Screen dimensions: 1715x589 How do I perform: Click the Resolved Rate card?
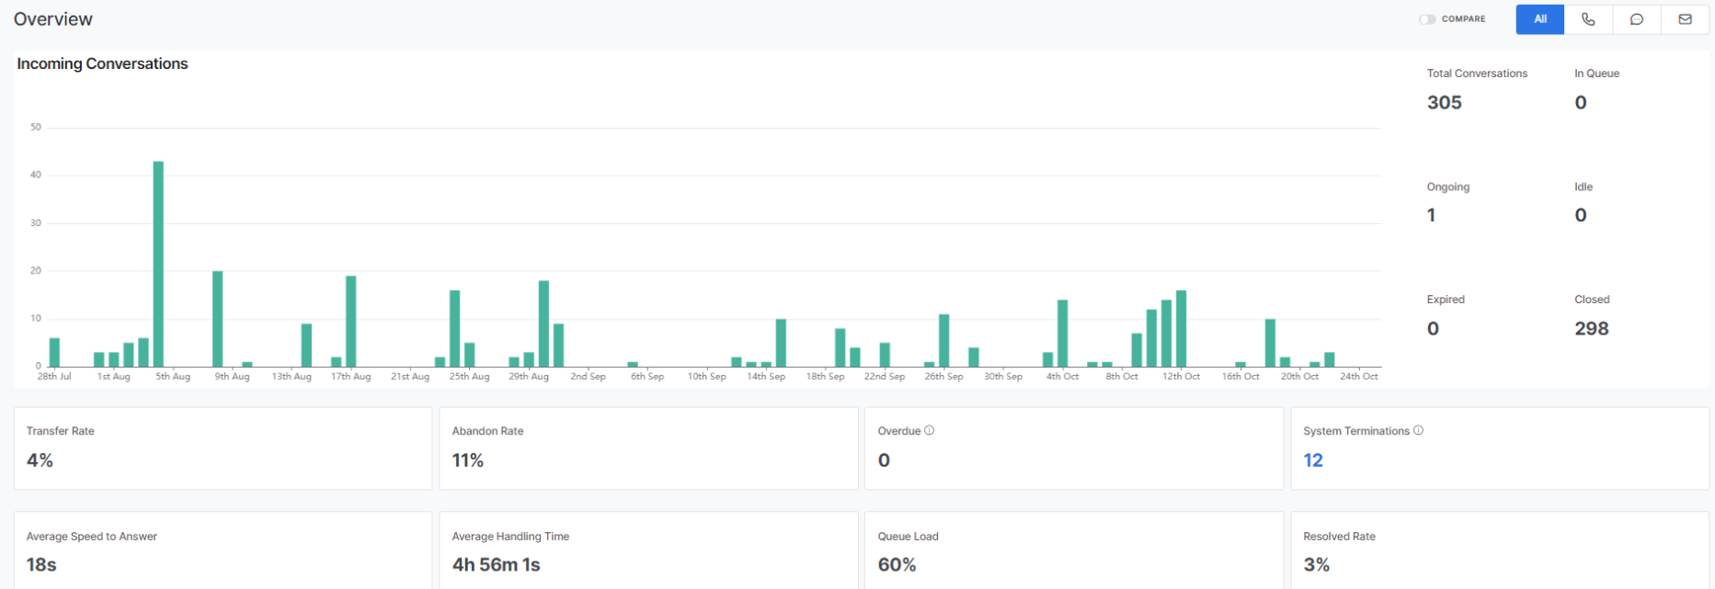pyautogui.click(x=1499, y=551)
